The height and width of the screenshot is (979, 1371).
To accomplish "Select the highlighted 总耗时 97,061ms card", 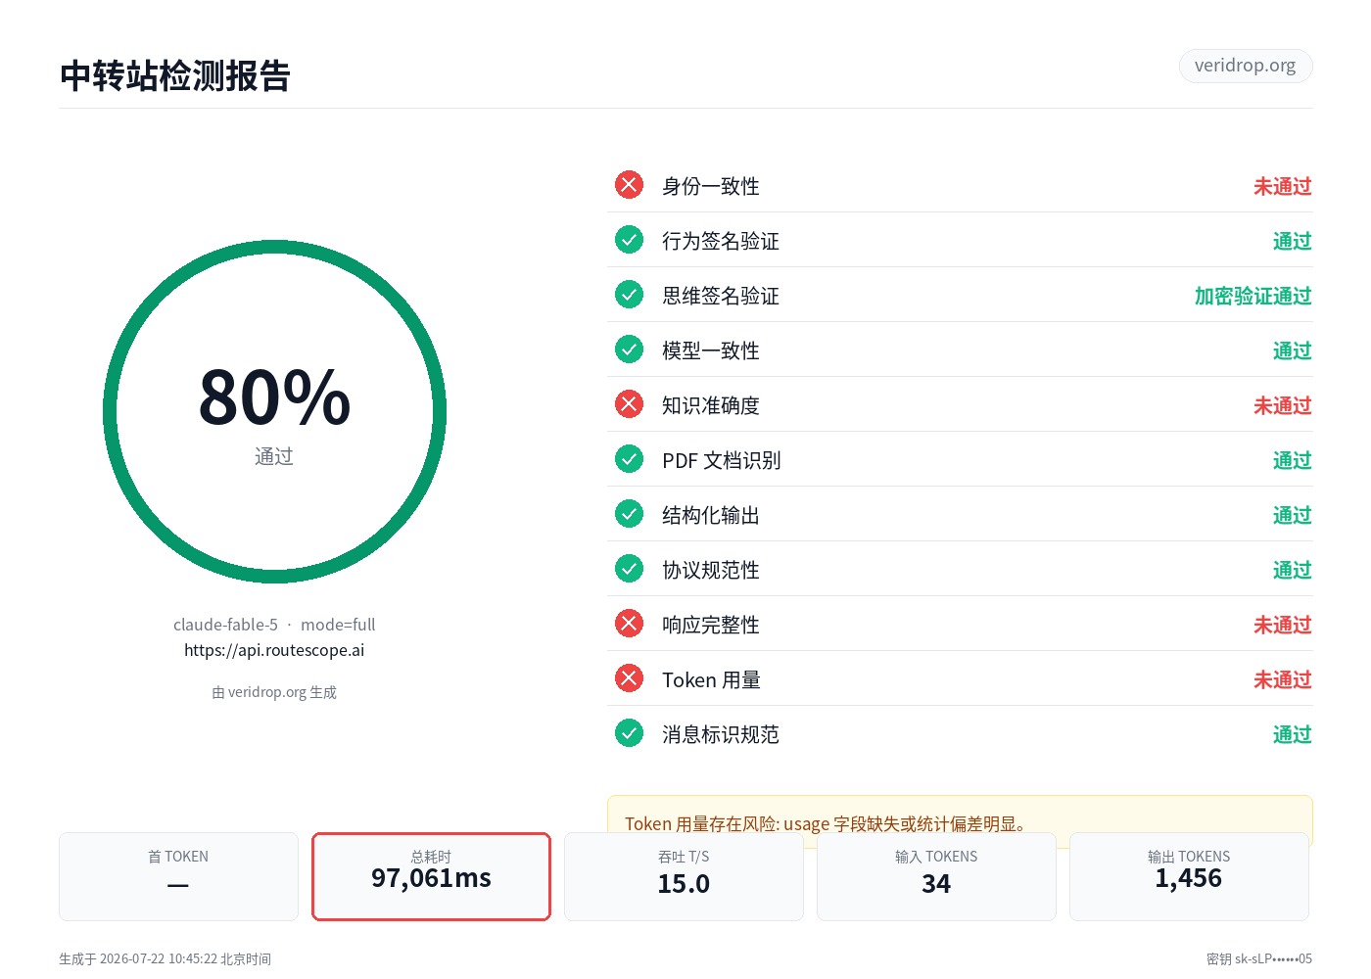I will 431,876.
